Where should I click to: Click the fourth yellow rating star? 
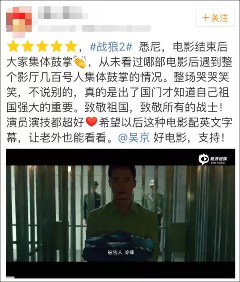coord(56,46)
